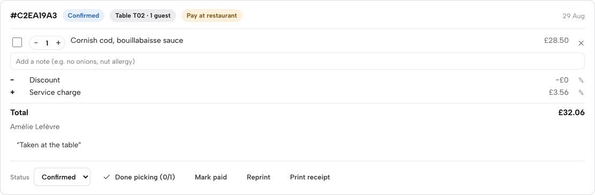Screen dimensions: 595x195
Task: Click the Add a note input field
Action: (297, 61)
